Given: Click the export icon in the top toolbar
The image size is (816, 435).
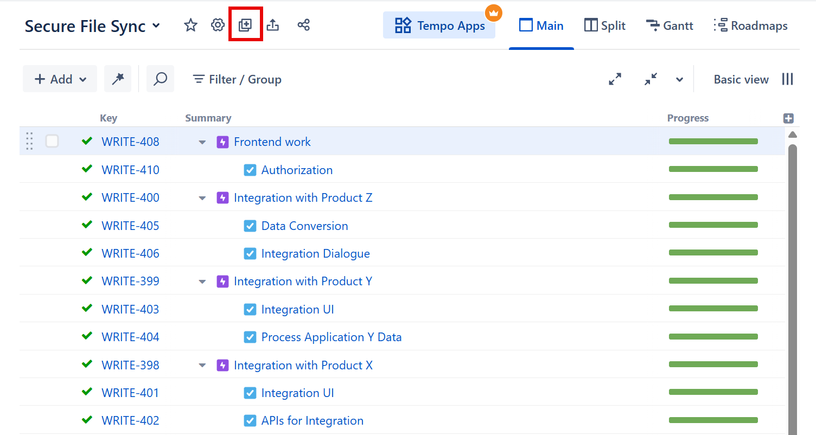Looking at the screenshot, I should tap(273, 25).
